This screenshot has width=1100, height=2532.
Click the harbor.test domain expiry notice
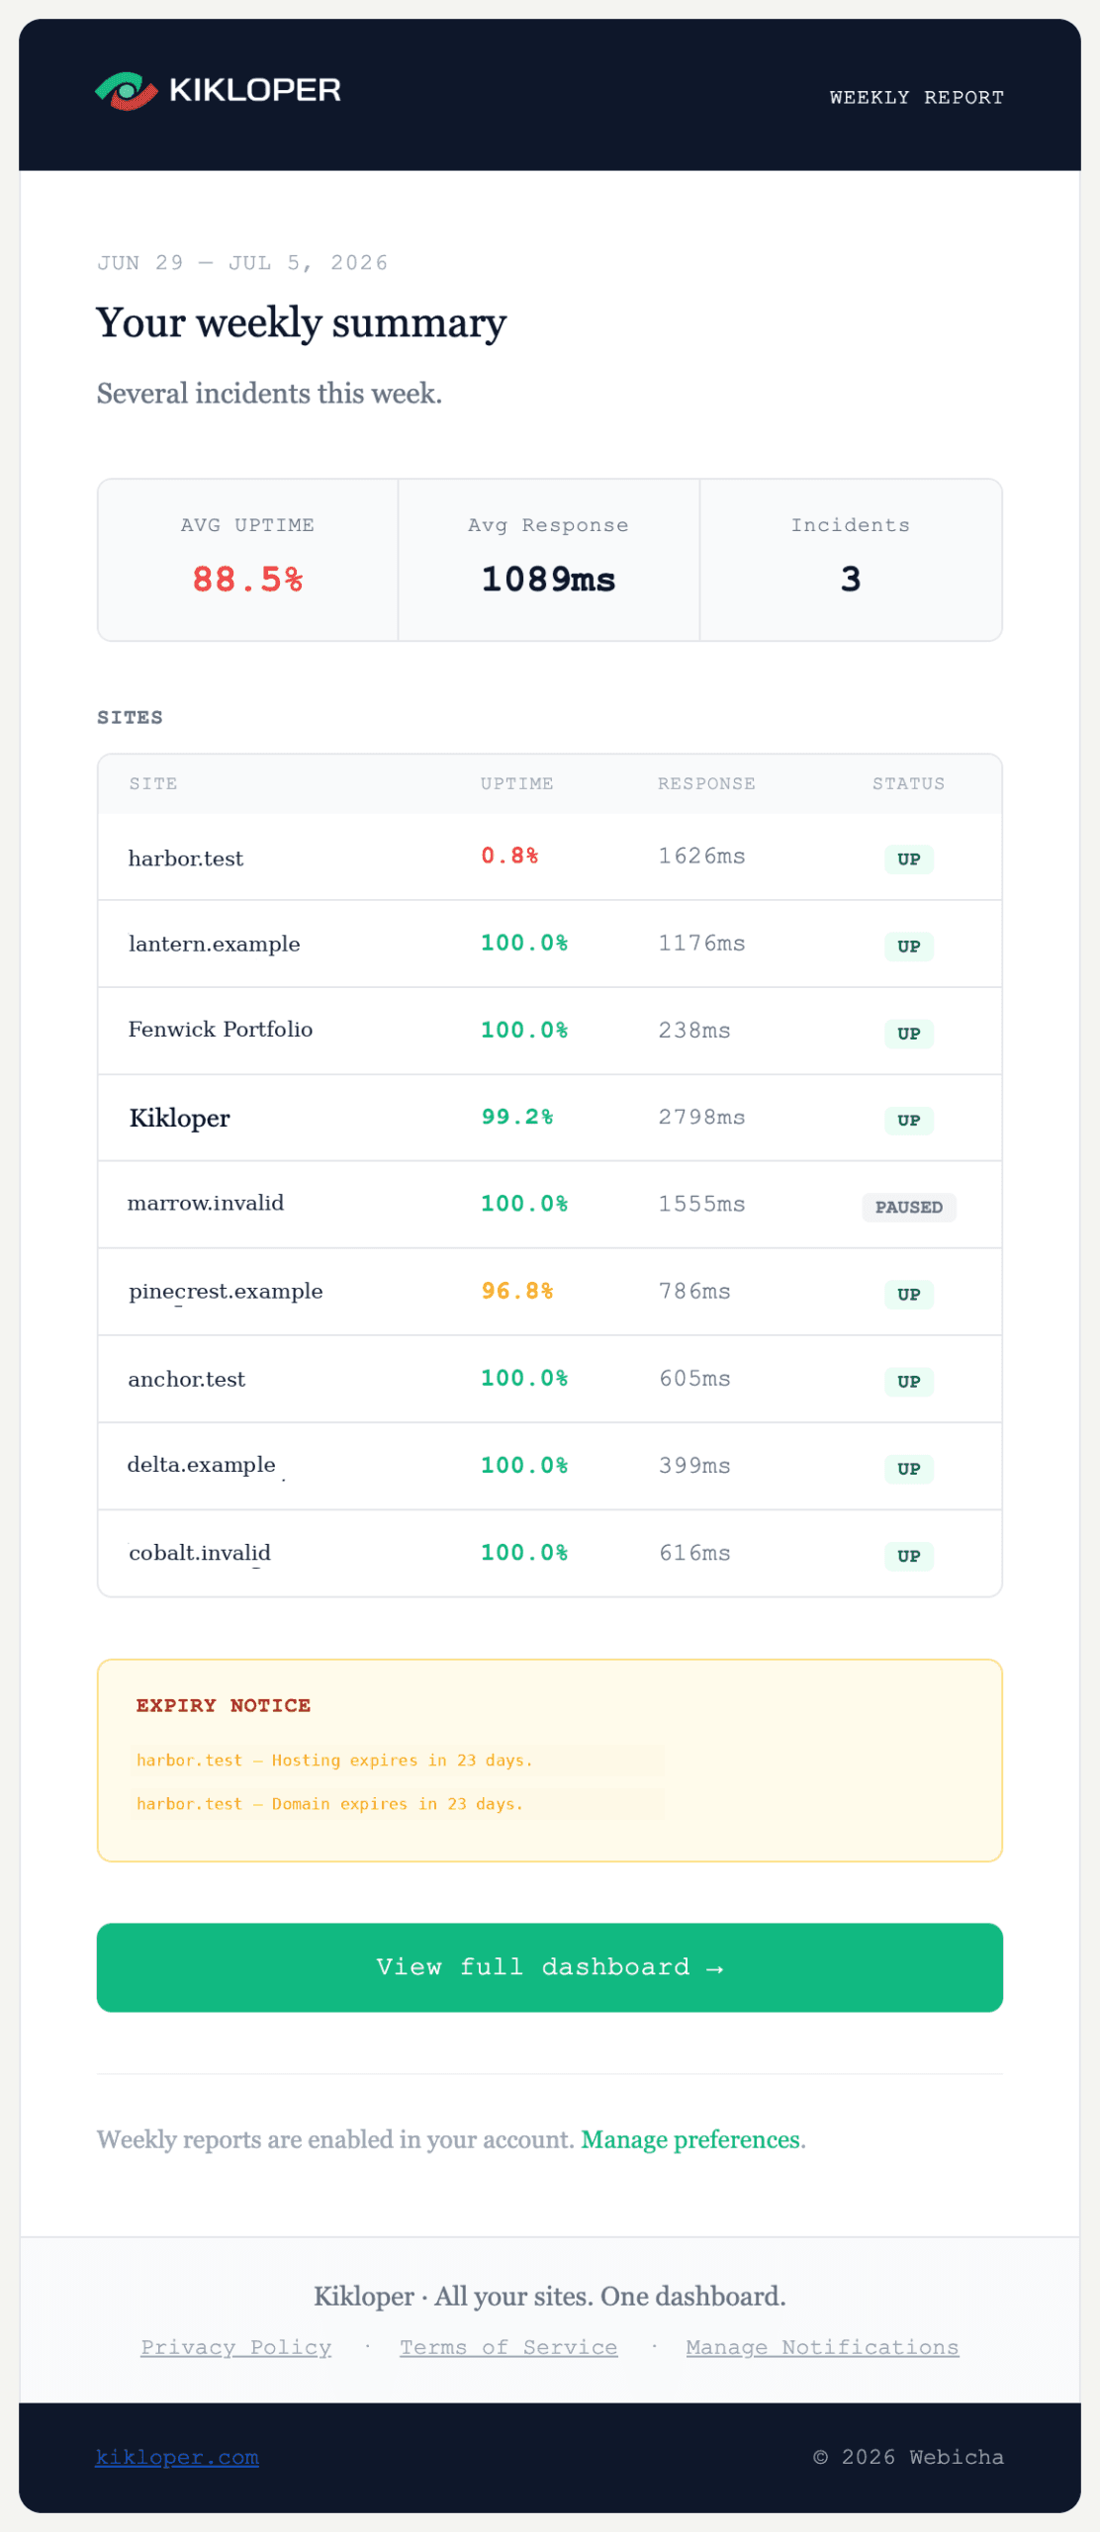tap(329, 1804)
